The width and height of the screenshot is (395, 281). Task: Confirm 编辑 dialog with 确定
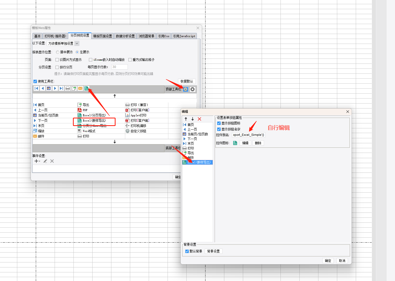[x=328, y=261]
